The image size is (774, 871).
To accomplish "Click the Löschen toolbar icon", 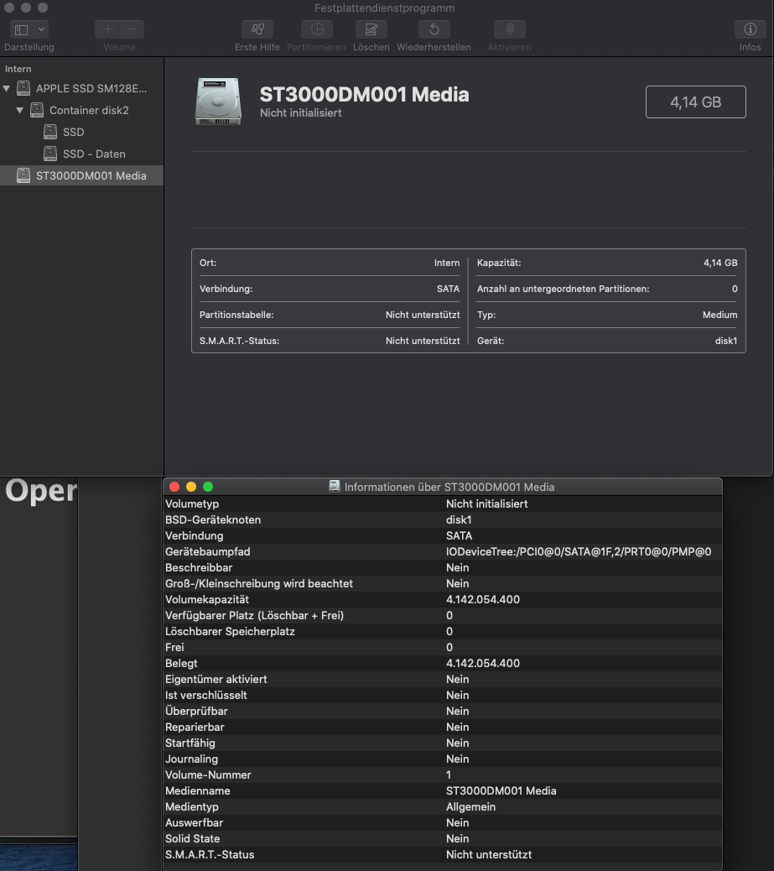I will pos(371,29).
